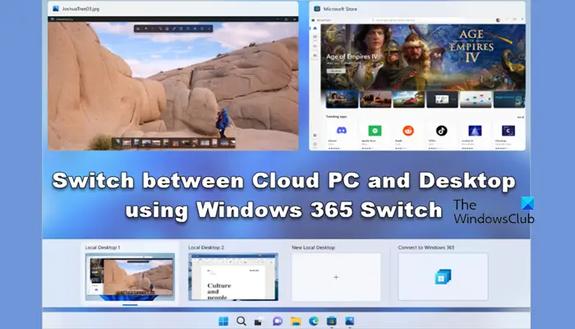Open the Discord app icon under Trending apps
Viewport: 575px width, 329px height.
pos(342,130)
